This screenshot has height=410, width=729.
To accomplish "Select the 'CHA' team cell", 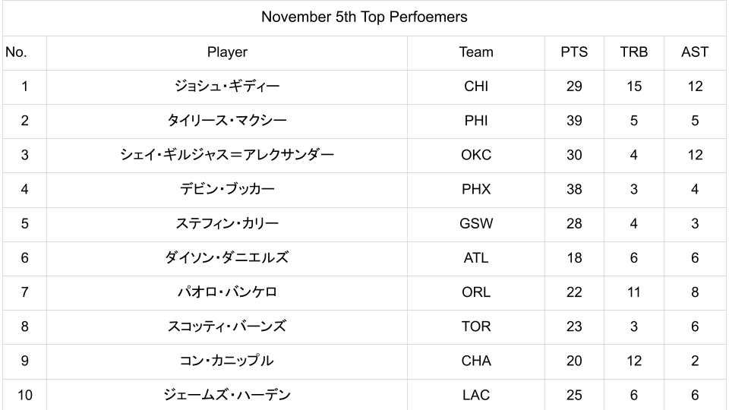I will click(476, 361).
